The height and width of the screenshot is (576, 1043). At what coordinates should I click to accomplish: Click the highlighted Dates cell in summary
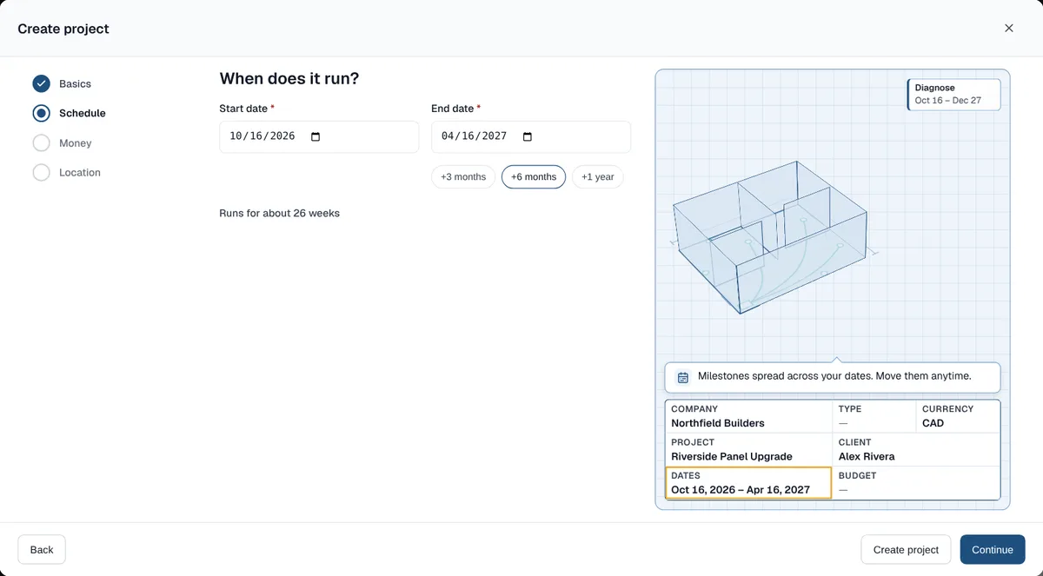pos(748,483)
